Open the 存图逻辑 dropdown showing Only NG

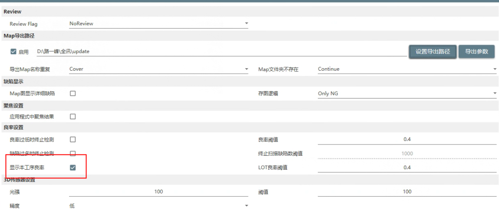[x=407, y=94]
